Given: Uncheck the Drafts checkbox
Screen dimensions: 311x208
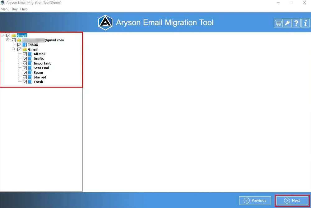Looking at the screenshot, I should click(x=25, y=59).
